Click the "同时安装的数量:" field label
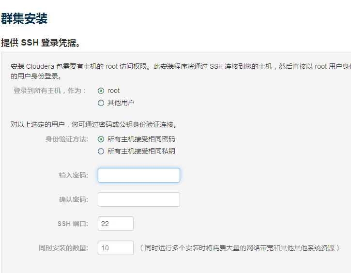Image resolution: width=351 pixels, height=273 pixels. coord(63,248)
